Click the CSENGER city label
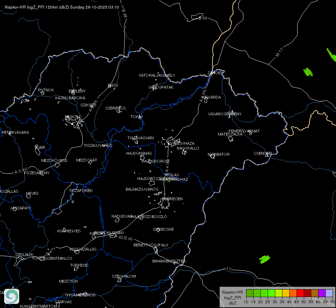This screenshot has height=308, width=336. pyautogui.click(x=263, y=153)
